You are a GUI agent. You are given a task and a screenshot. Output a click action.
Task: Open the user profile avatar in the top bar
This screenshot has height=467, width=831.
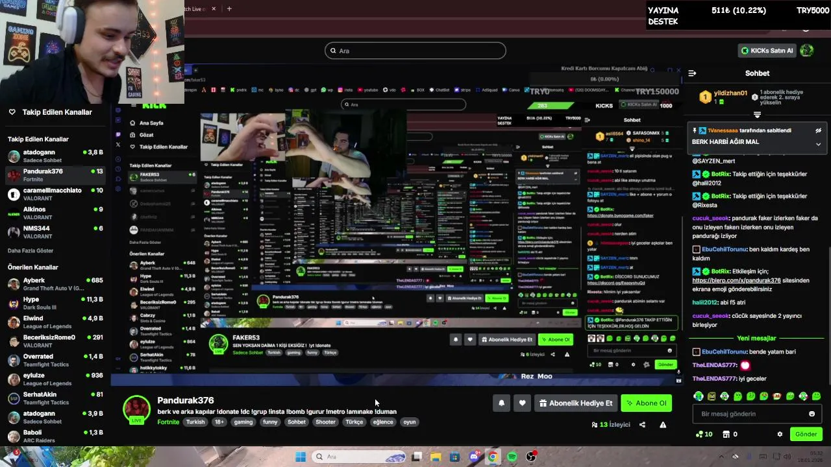807,51
